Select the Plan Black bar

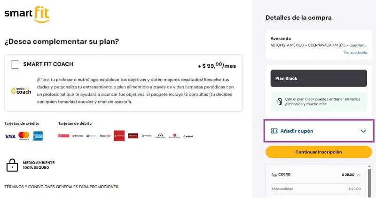pos(319,78)
